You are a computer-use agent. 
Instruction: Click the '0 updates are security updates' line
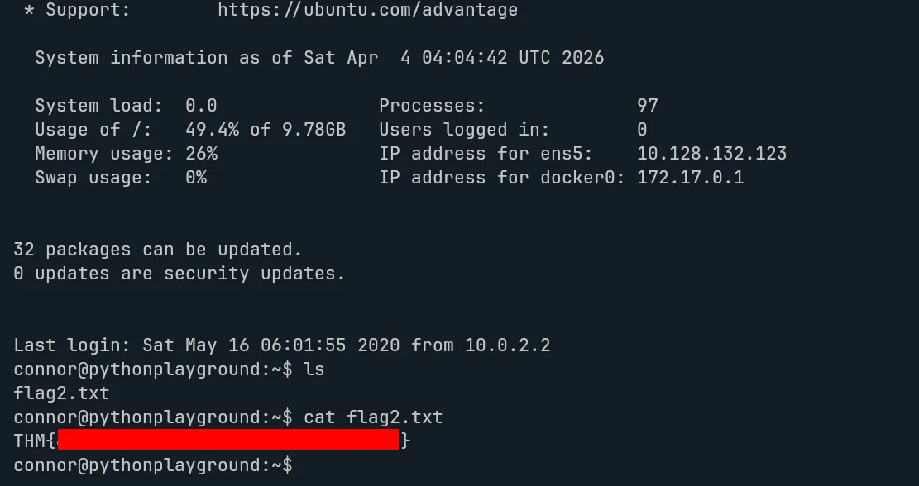coord(179,274)
